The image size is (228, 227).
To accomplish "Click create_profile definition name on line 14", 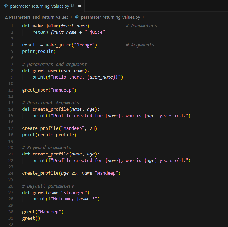I will coord(51,109).
